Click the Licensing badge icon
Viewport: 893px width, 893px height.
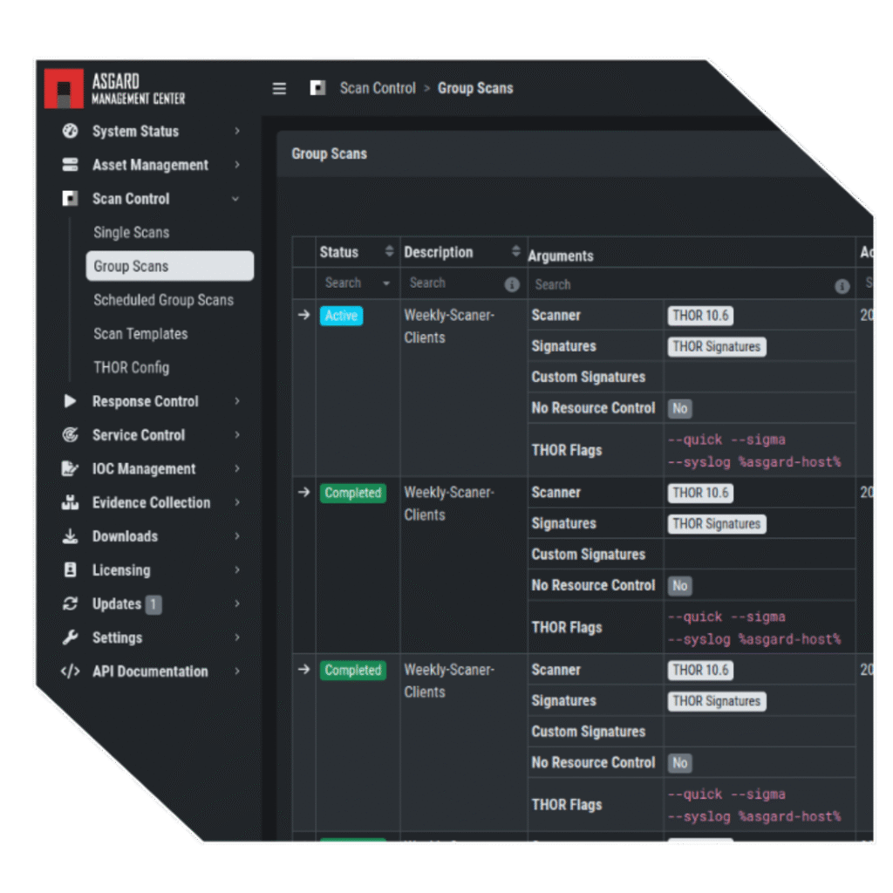[x=70, y=569]
